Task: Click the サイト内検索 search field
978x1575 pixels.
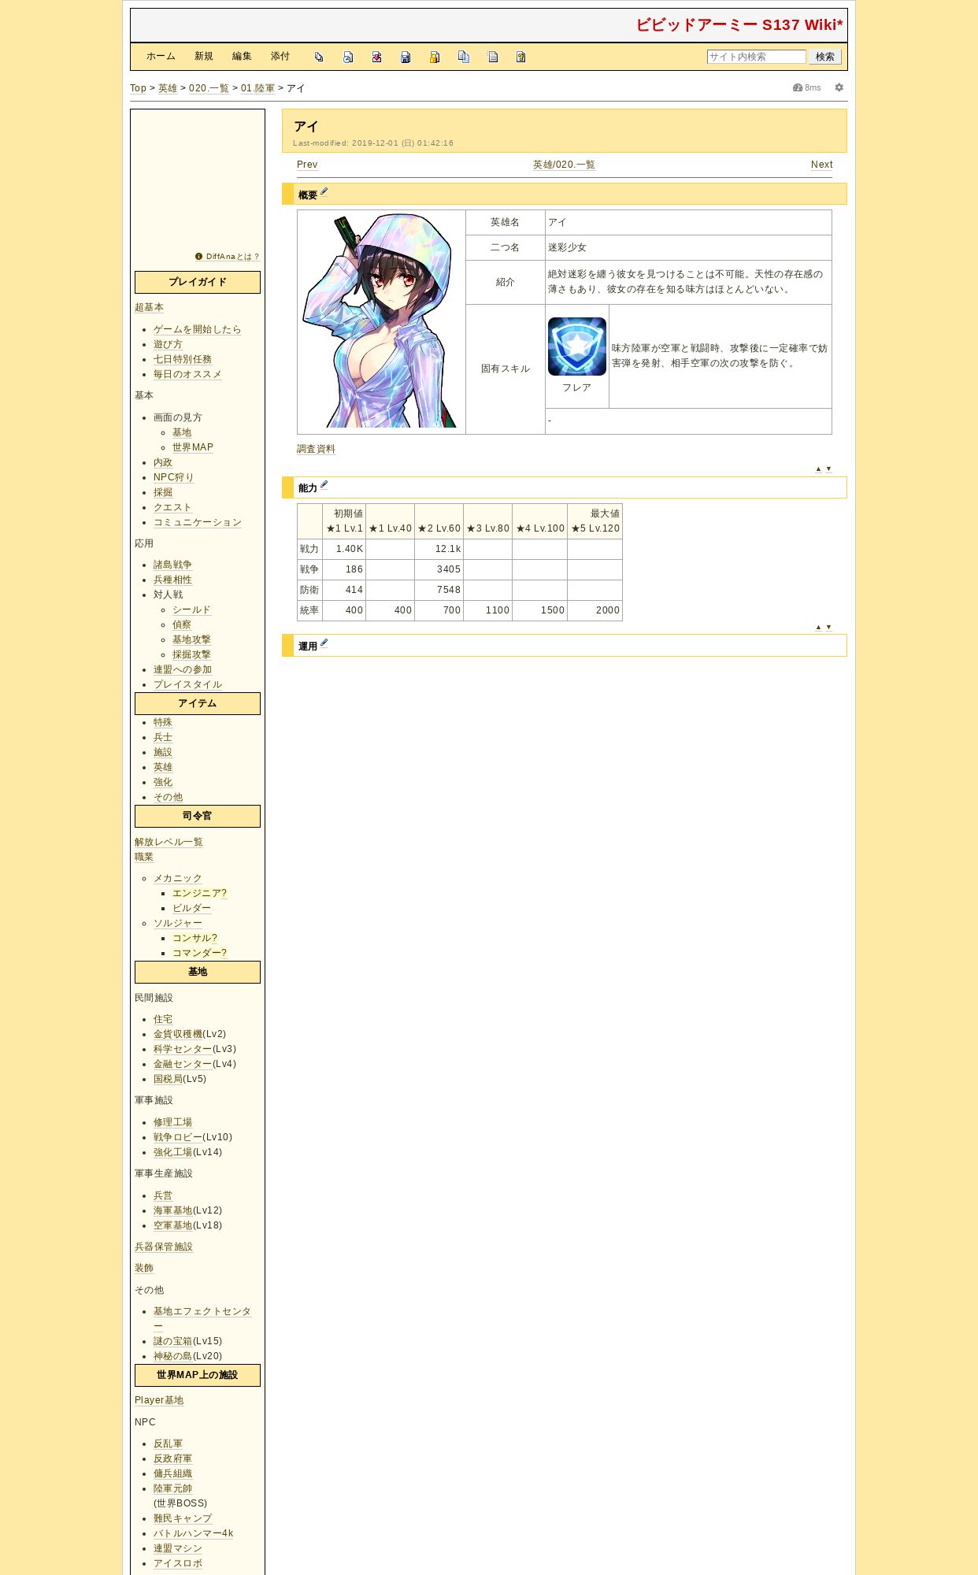Action: [x=757, y=57]
